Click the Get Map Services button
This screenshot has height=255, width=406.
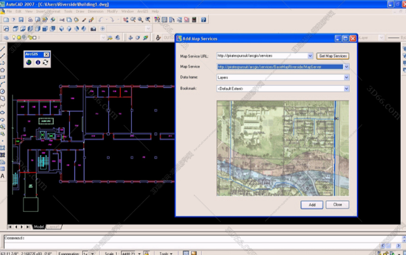(333, 56)
